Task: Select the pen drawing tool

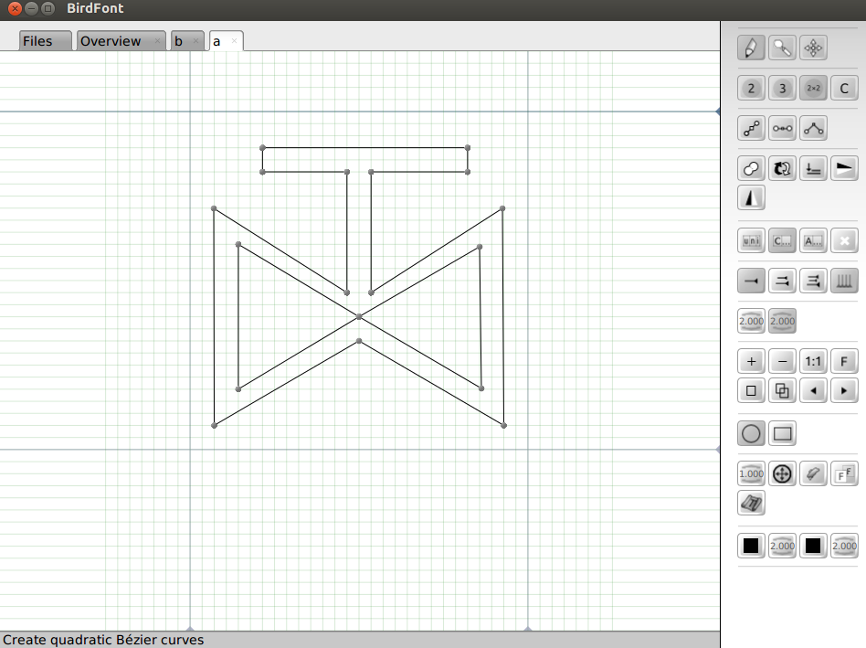Action: (x=751, y=48)
